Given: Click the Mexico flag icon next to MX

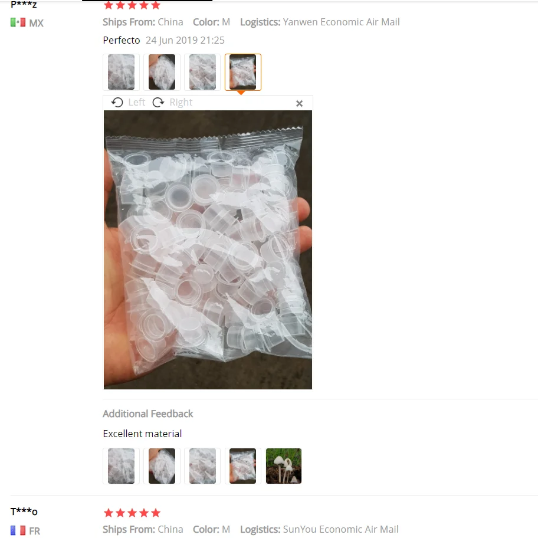Looking at the screenshot, I should pyautogui.click(x=18, y=22).
